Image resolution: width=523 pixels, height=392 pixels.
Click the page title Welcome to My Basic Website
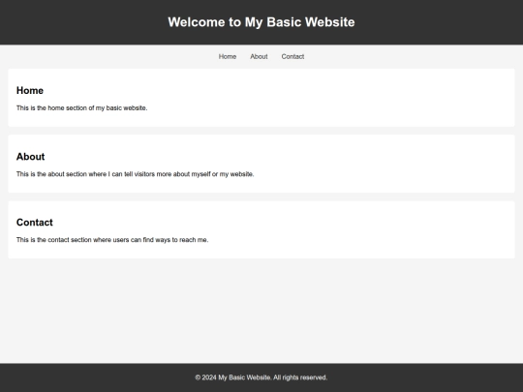[x=261, y=22]
